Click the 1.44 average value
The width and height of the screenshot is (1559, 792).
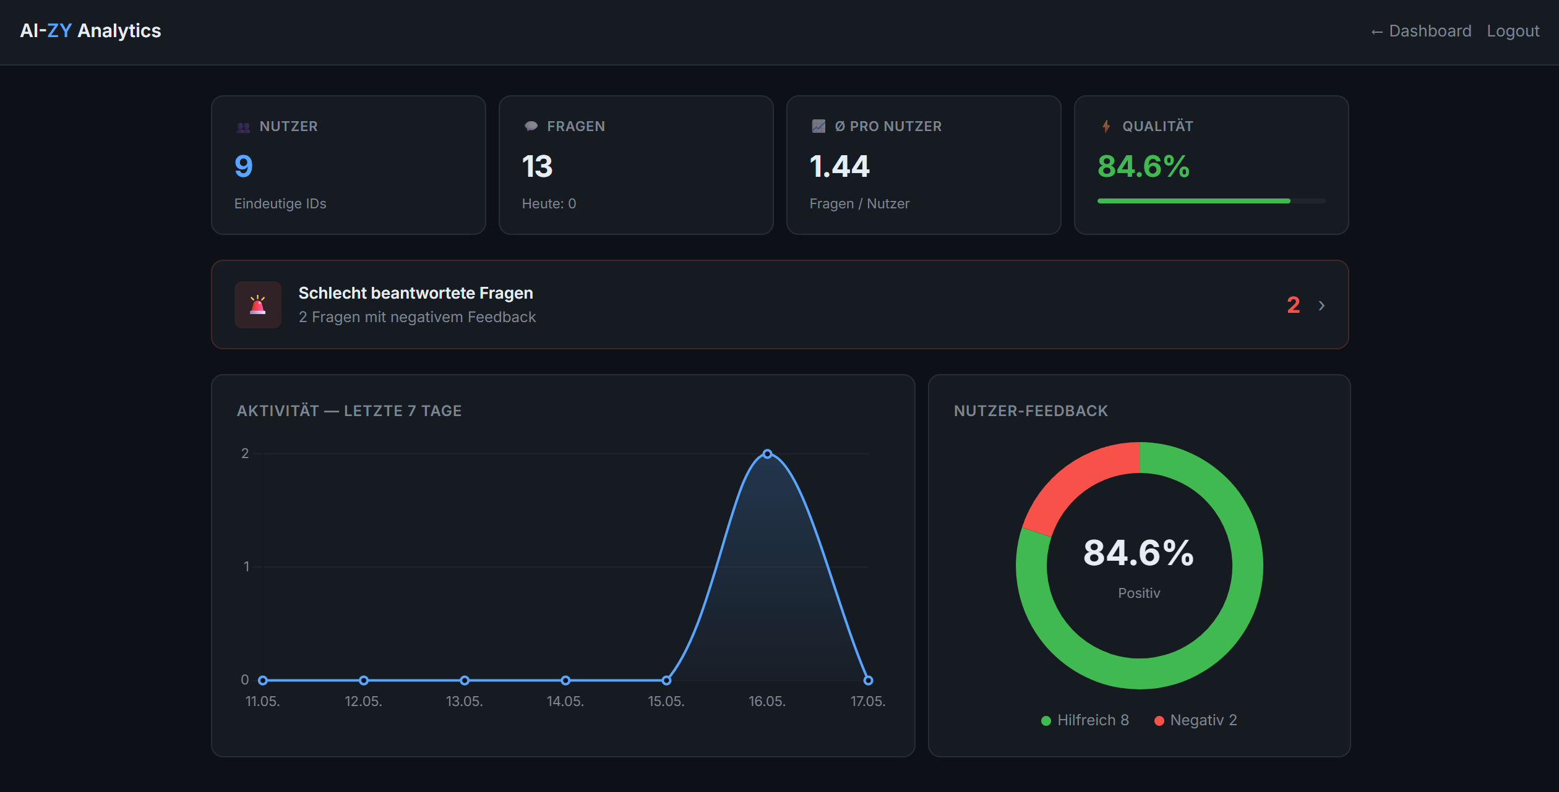pyautogui.click(x=840, y=166)
